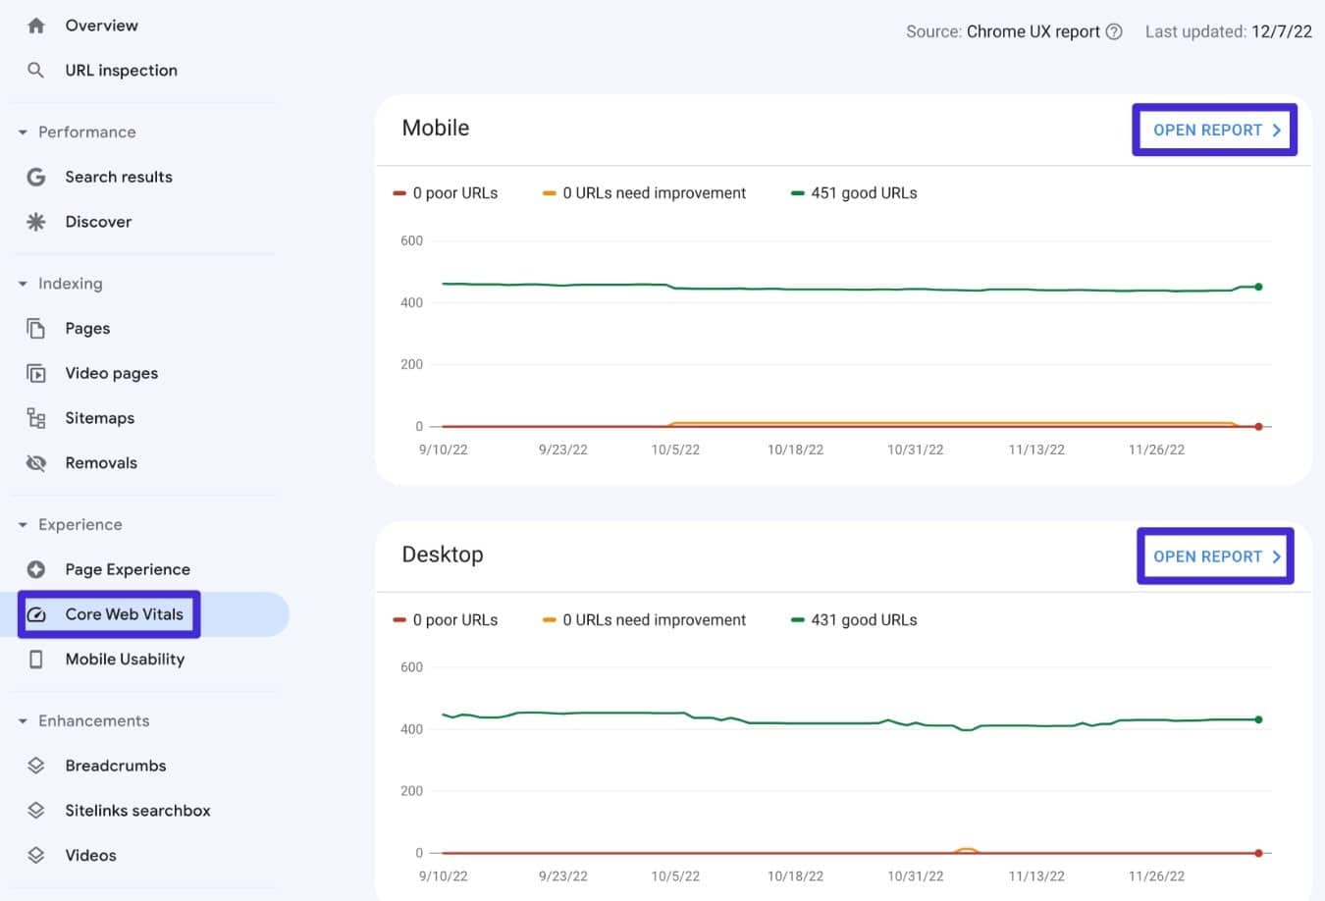Click the Discover asterisk icon
The height and width of the screenshot is (901, 1325).
[35, 221]
